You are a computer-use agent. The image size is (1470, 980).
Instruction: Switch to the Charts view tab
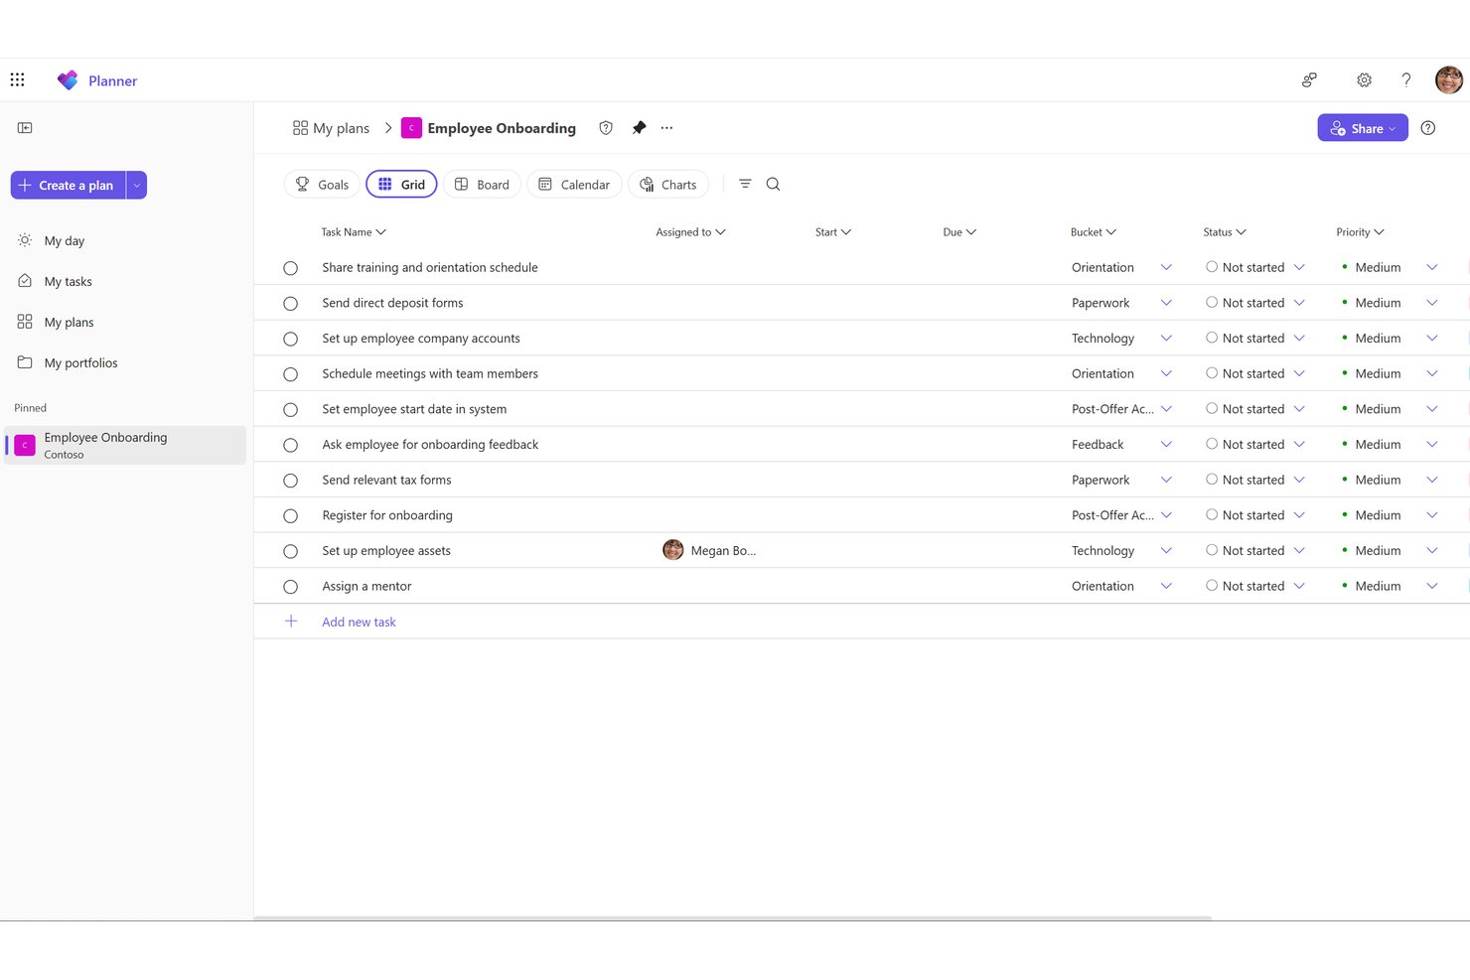click(x=668, y=185)
